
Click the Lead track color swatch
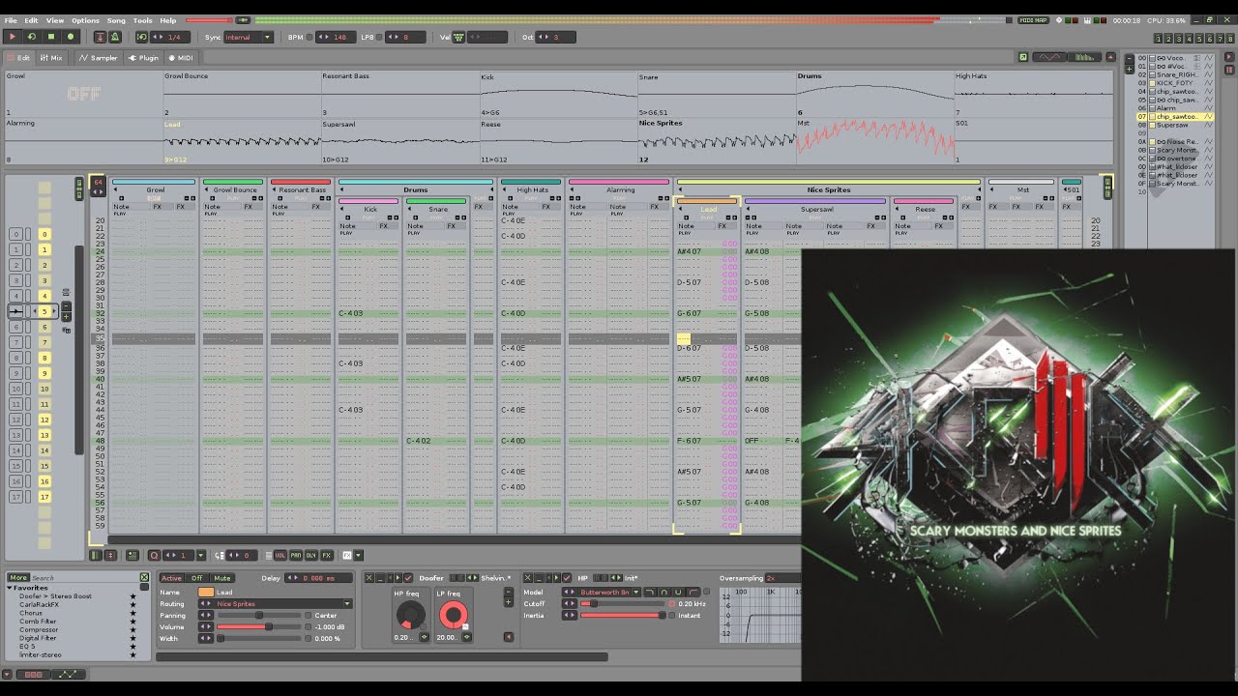(206, 593)
